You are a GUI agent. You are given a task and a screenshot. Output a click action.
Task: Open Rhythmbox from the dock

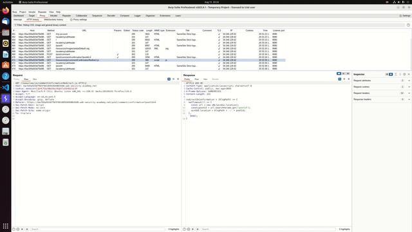6,43
